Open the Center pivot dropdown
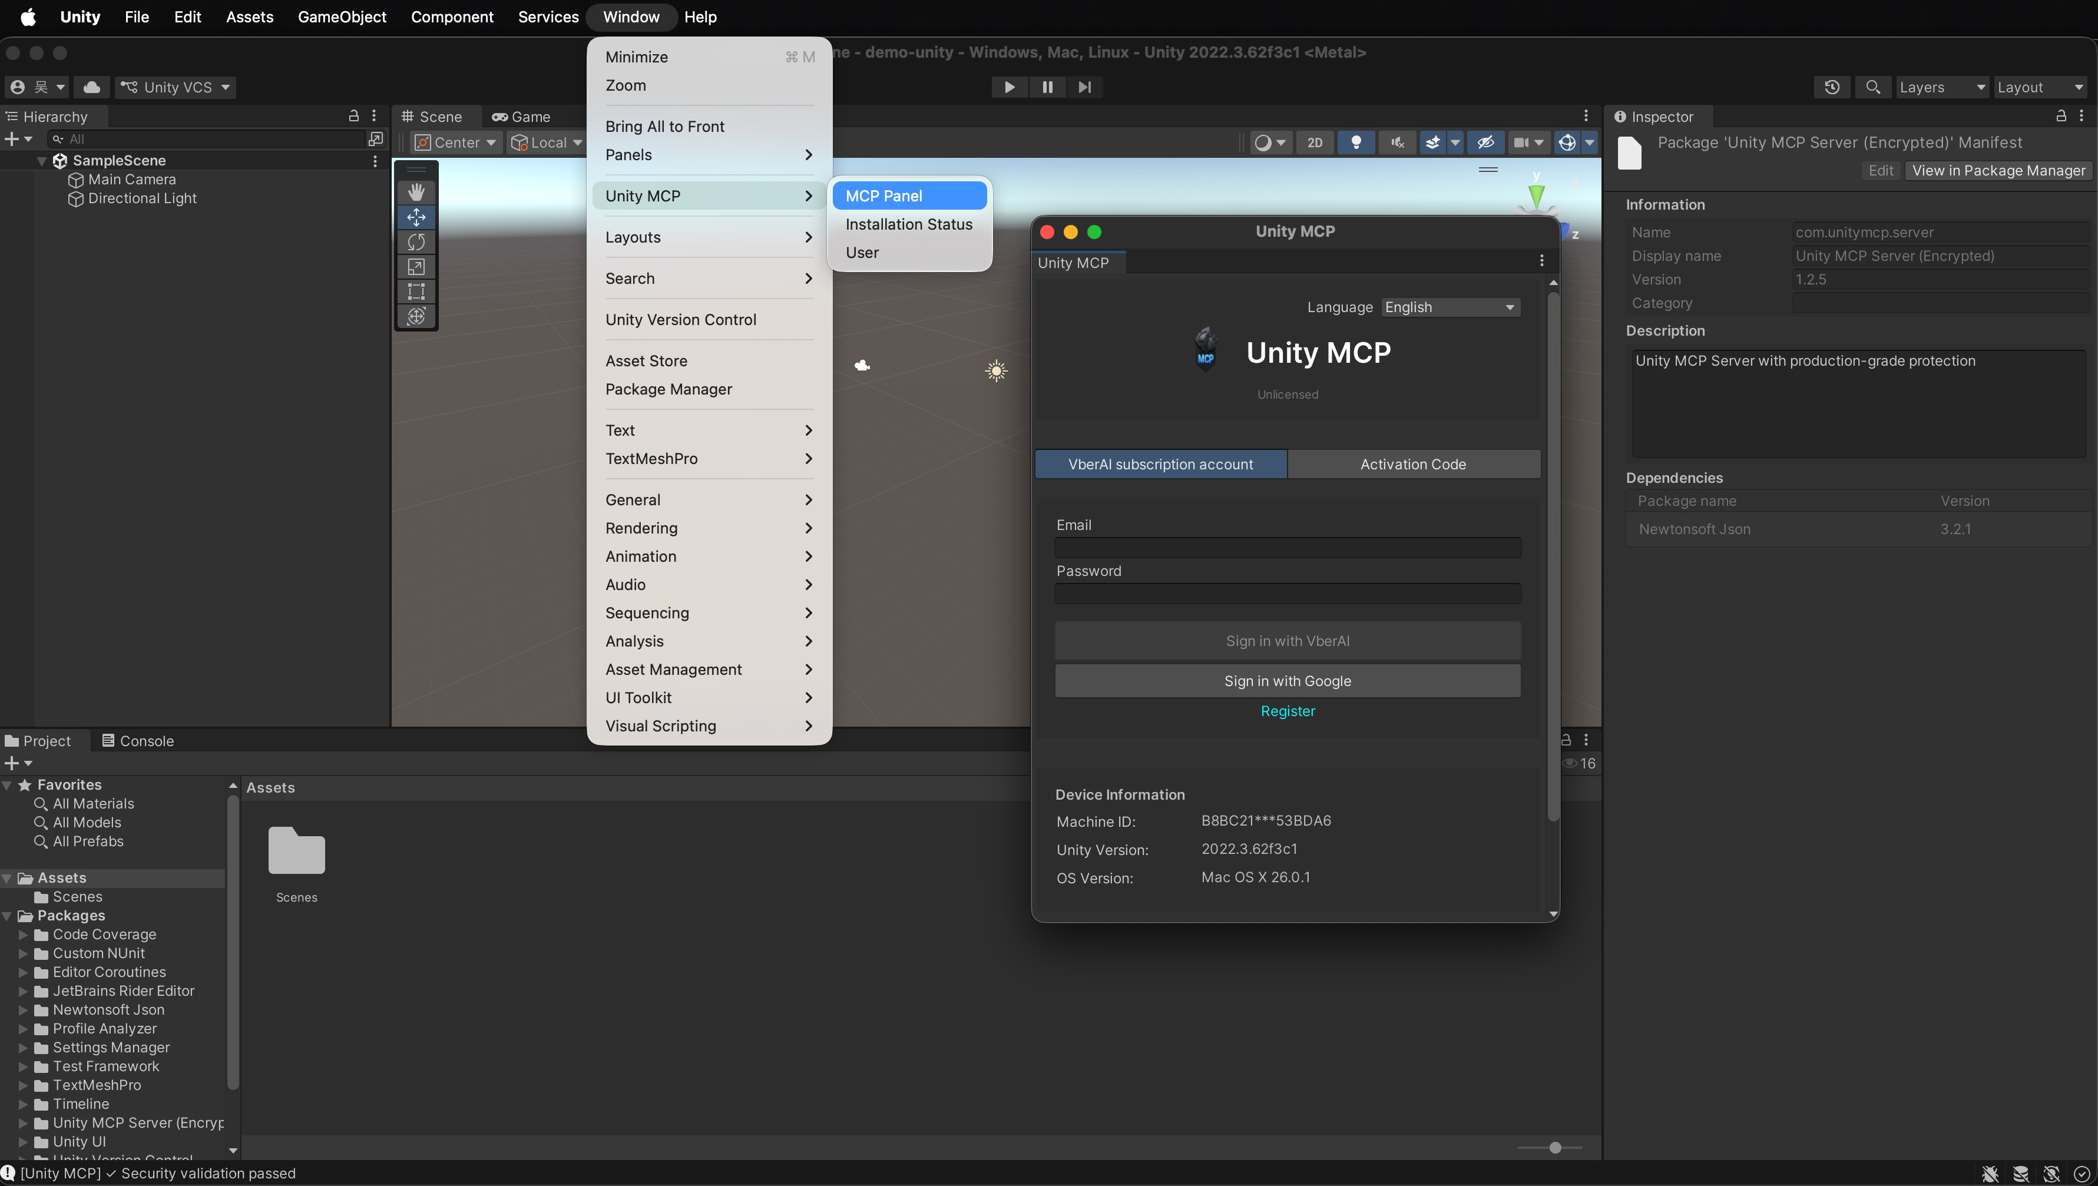Viewport: 2098px width, 1186px height. pos(455,143)
